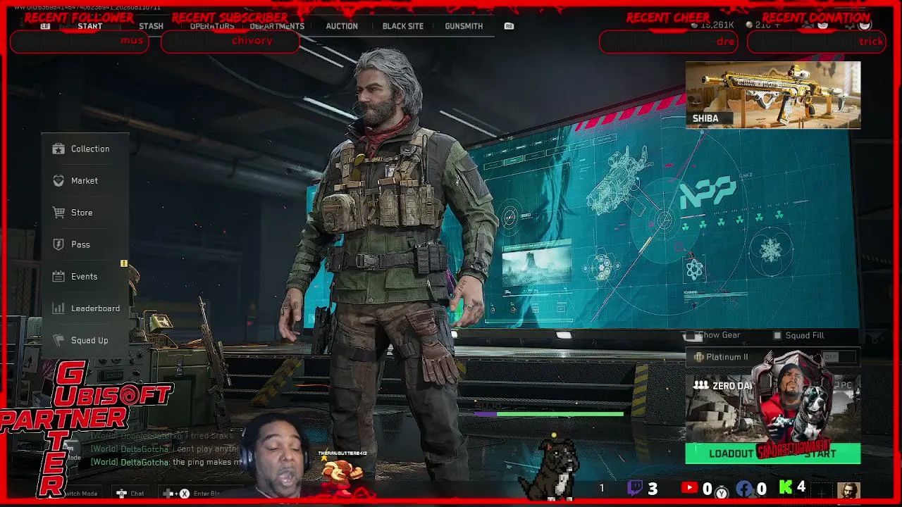This screenshot has height=507, width=902.
Task: Click the Market handshake icon
Action: point(58,181)
